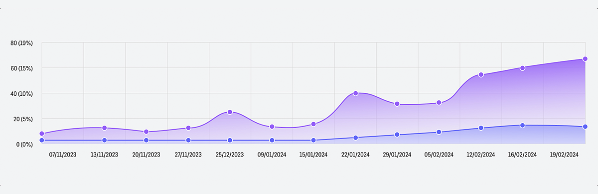Click the leftmost purple data point
The height and width of the screenshot is (194, 598).
pos(42,134)
